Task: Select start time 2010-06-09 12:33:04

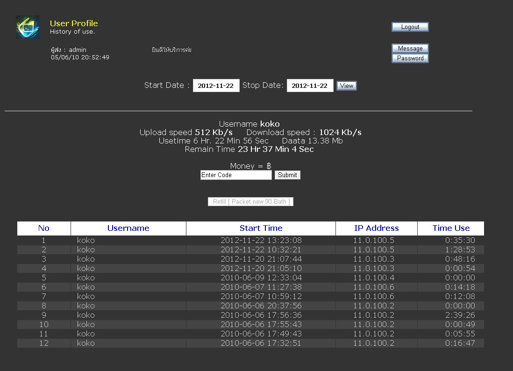Action: pyautogui.click(x=261, y=278)
